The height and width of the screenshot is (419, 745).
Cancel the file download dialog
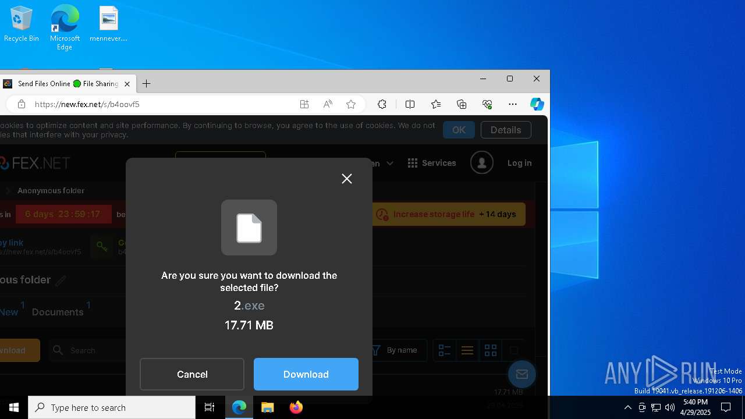(x=192, y=374)
